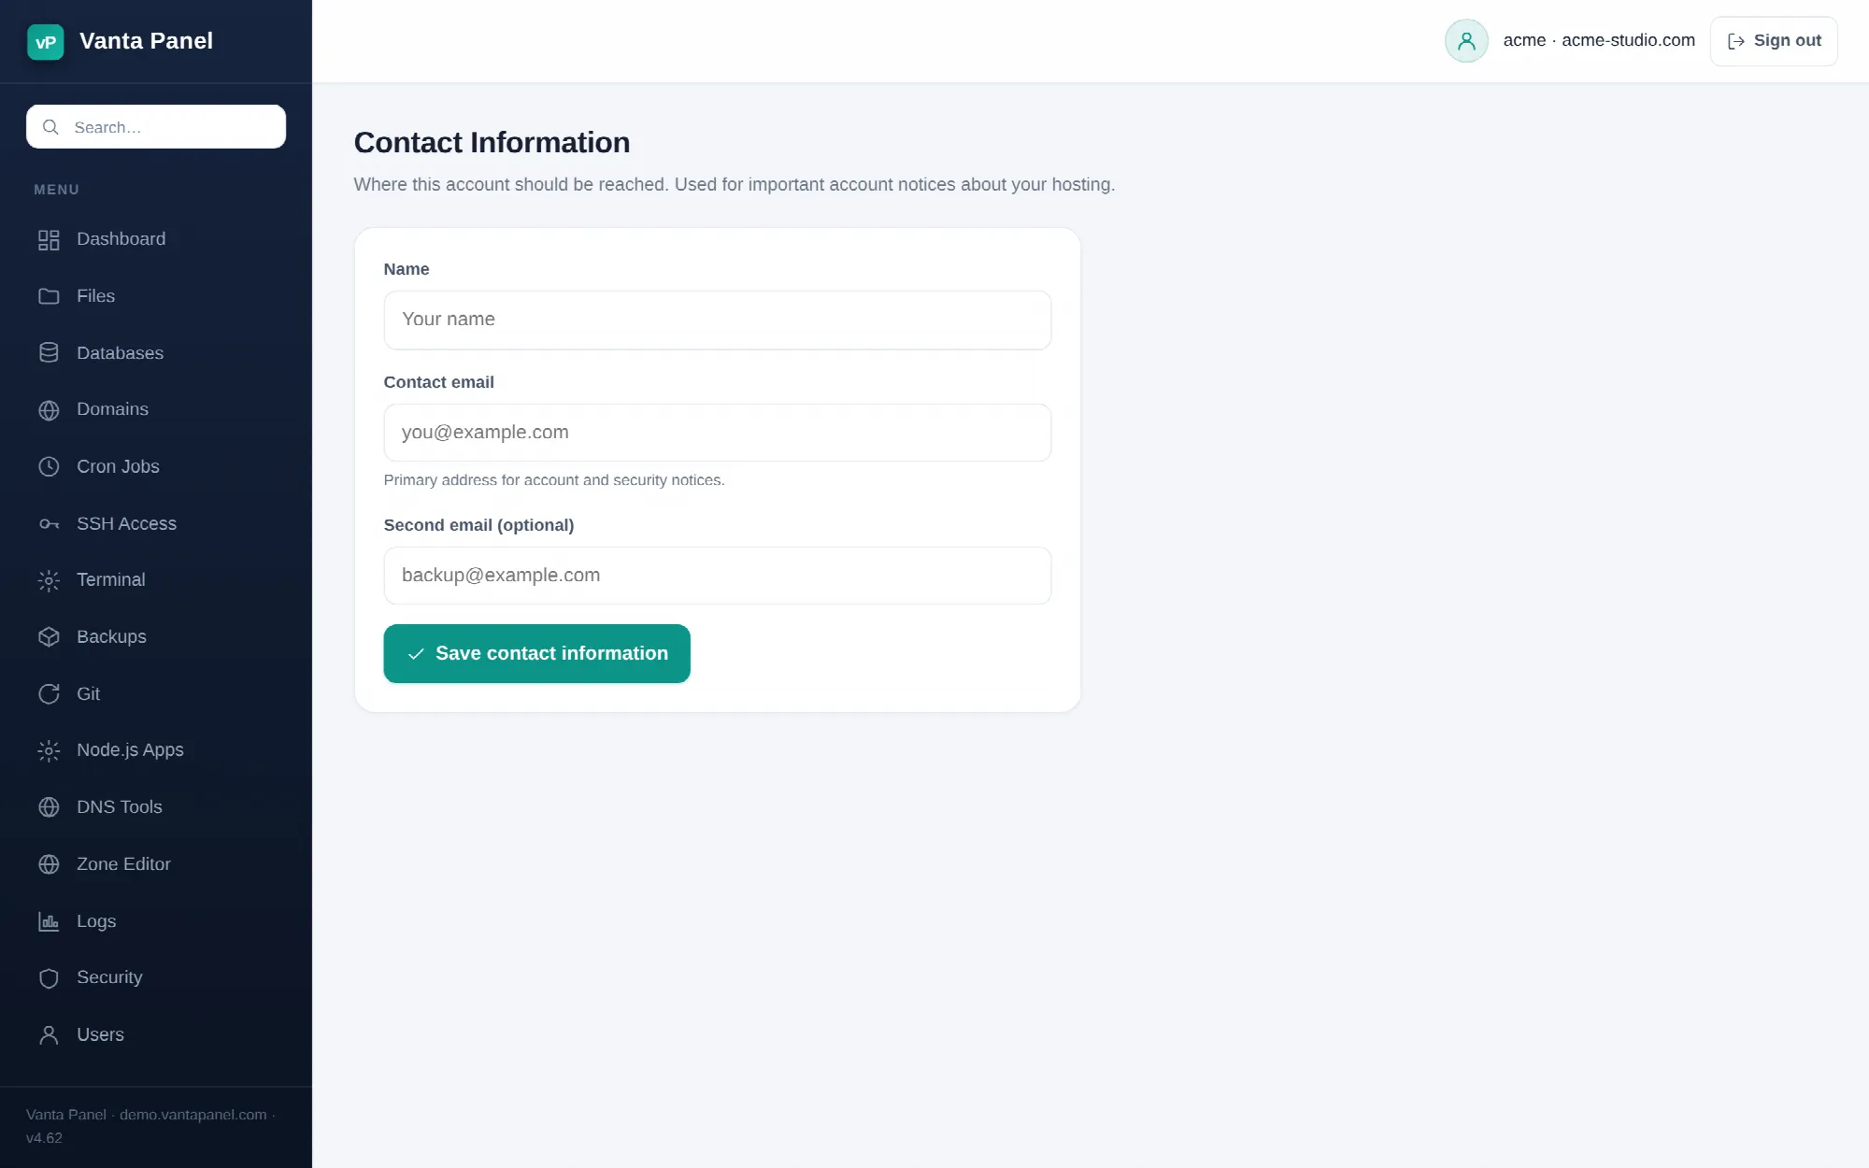The height and width of the screenshot is (1168, 1869).
Task: Open Node.js Apps page
Action: [x=156, y=749]
